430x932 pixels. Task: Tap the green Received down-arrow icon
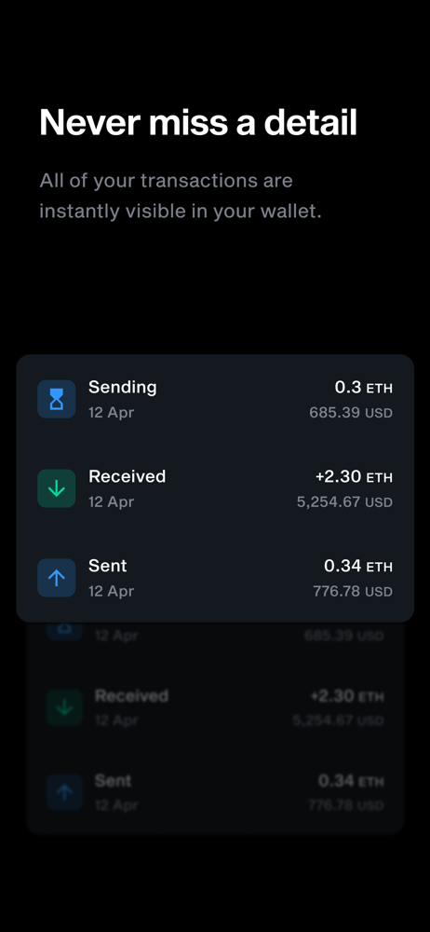point(57,488)
